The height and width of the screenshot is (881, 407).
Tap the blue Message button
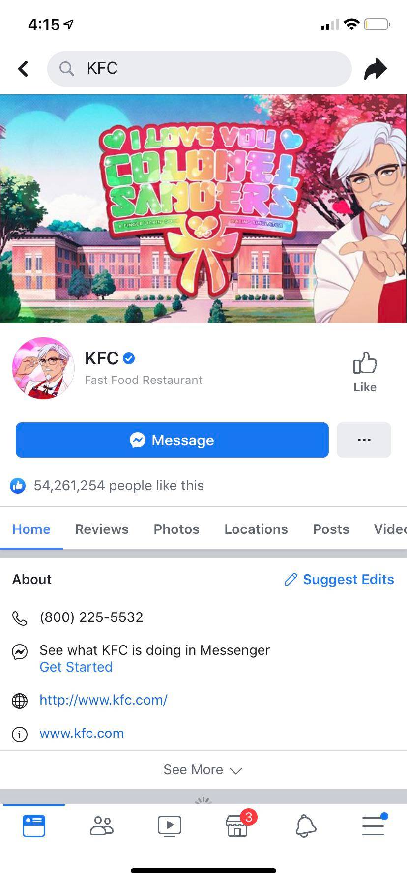coord(172,440)
